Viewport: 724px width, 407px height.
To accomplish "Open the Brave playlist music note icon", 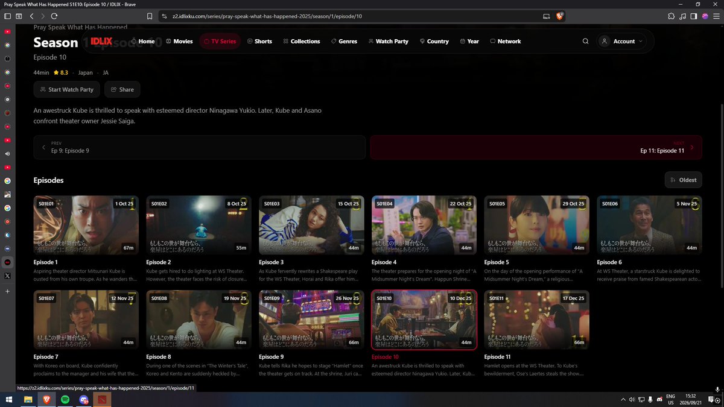I will click(x=683, y=16).
